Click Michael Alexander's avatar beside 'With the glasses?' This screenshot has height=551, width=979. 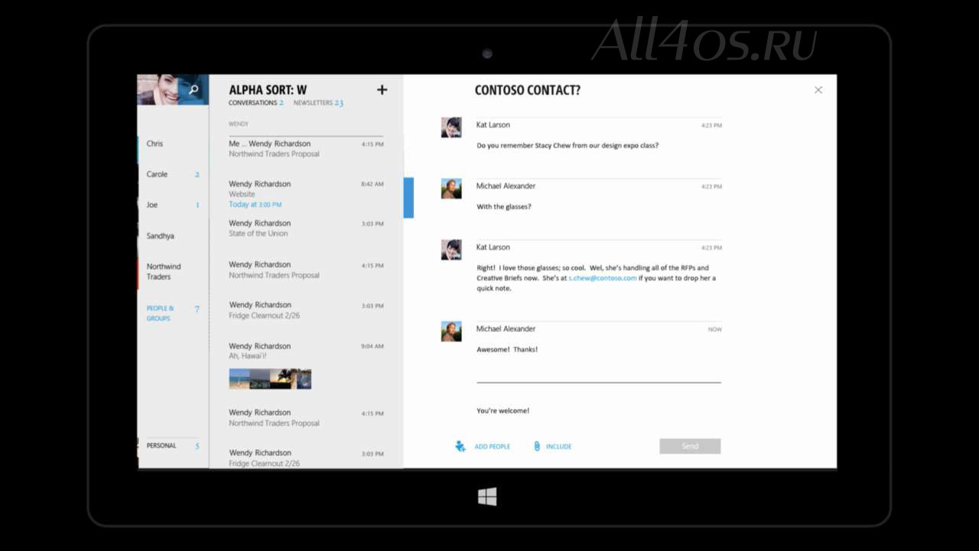coord(451,188)
